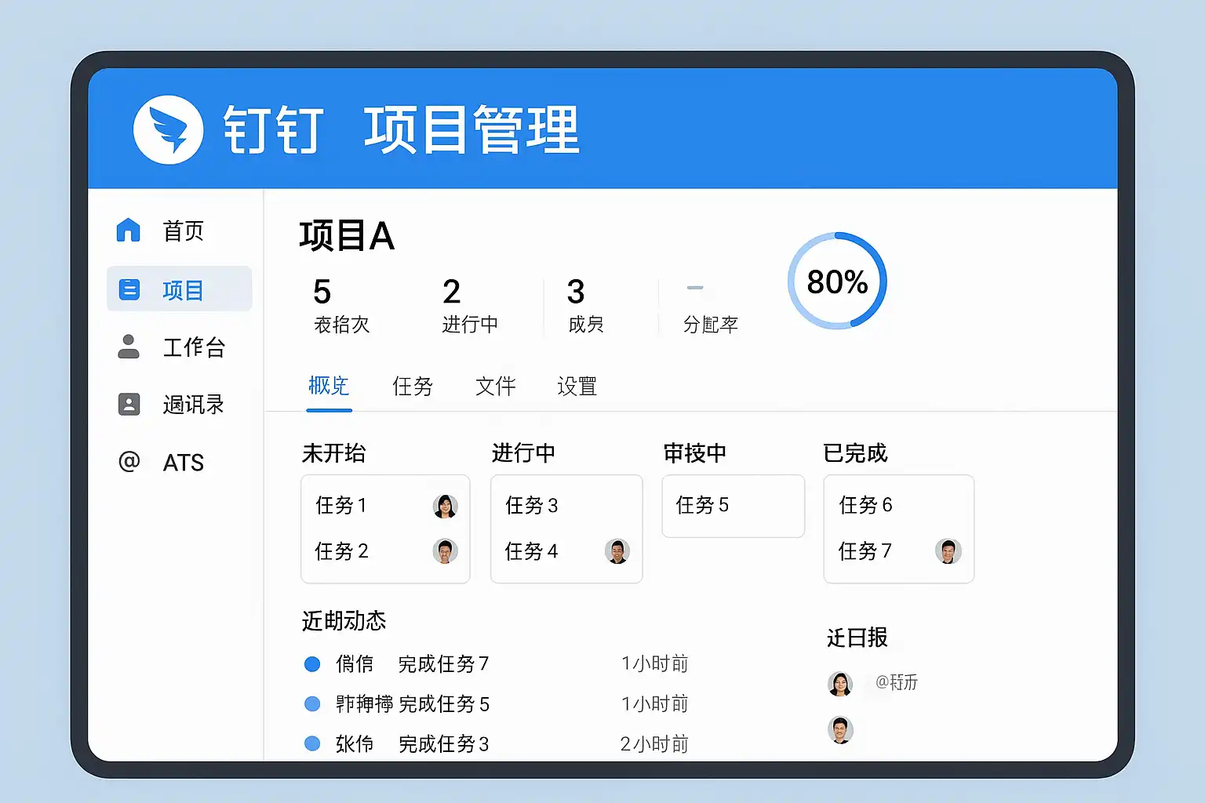Click the avatar on 任务 7
This screenshot has width=1205, height=803.
click(x=948, y=551)
